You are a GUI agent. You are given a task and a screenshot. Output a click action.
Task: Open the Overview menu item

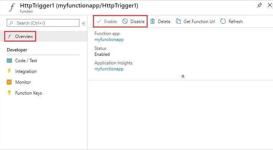[x=44, y=36]
